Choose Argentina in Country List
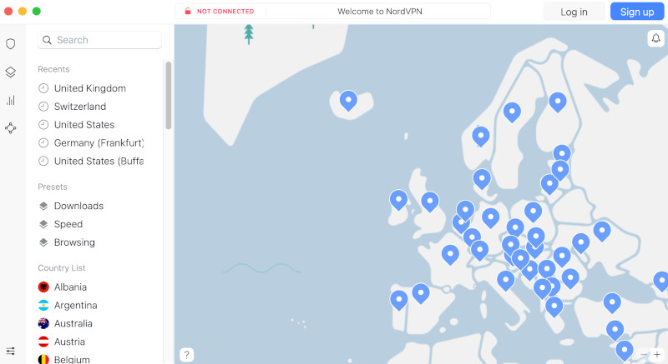 pos(75,306)
